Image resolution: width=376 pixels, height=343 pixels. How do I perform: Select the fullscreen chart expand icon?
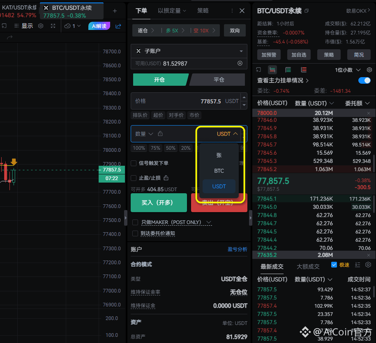53,26
